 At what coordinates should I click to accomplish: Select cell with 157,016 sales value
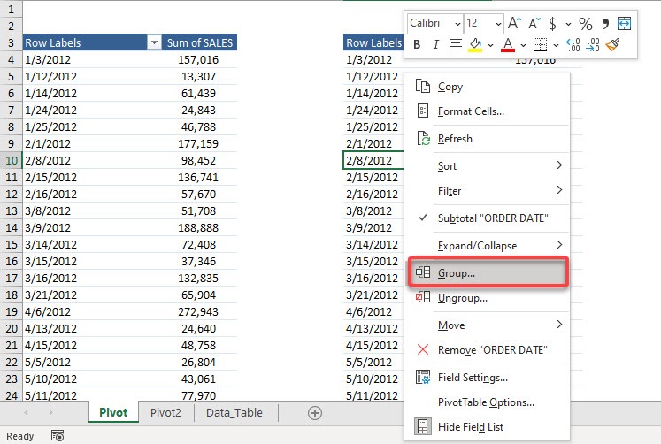tap(198, 59)
